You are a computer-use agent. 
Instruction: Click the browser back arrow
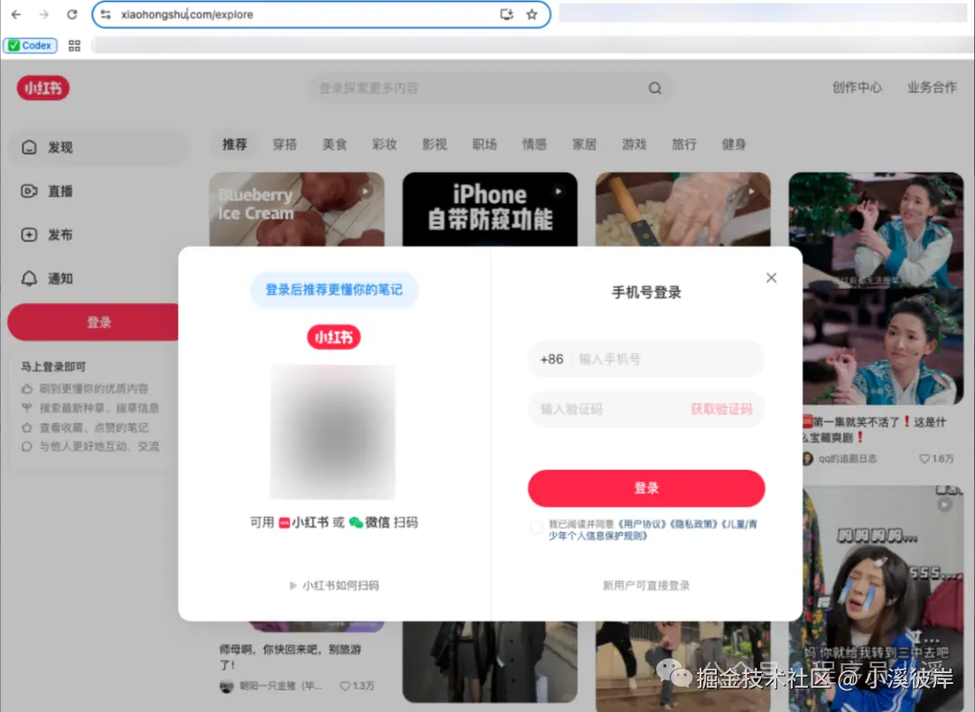[x=16, y=14]
